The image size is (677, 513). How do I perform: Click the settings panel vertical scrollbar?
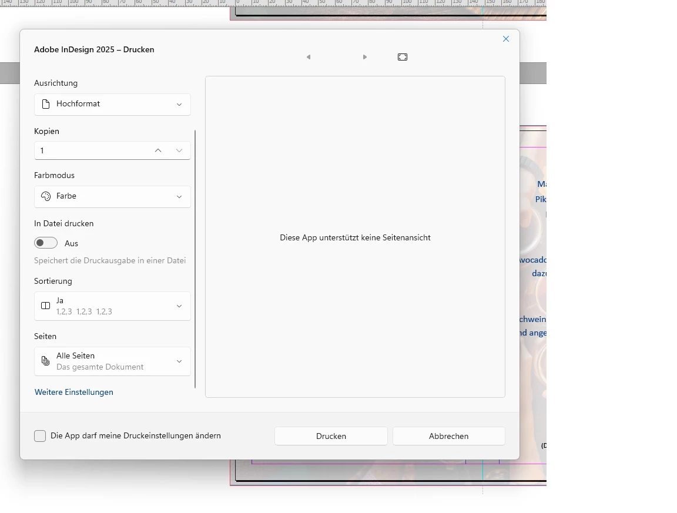click(x=195, y=259)
